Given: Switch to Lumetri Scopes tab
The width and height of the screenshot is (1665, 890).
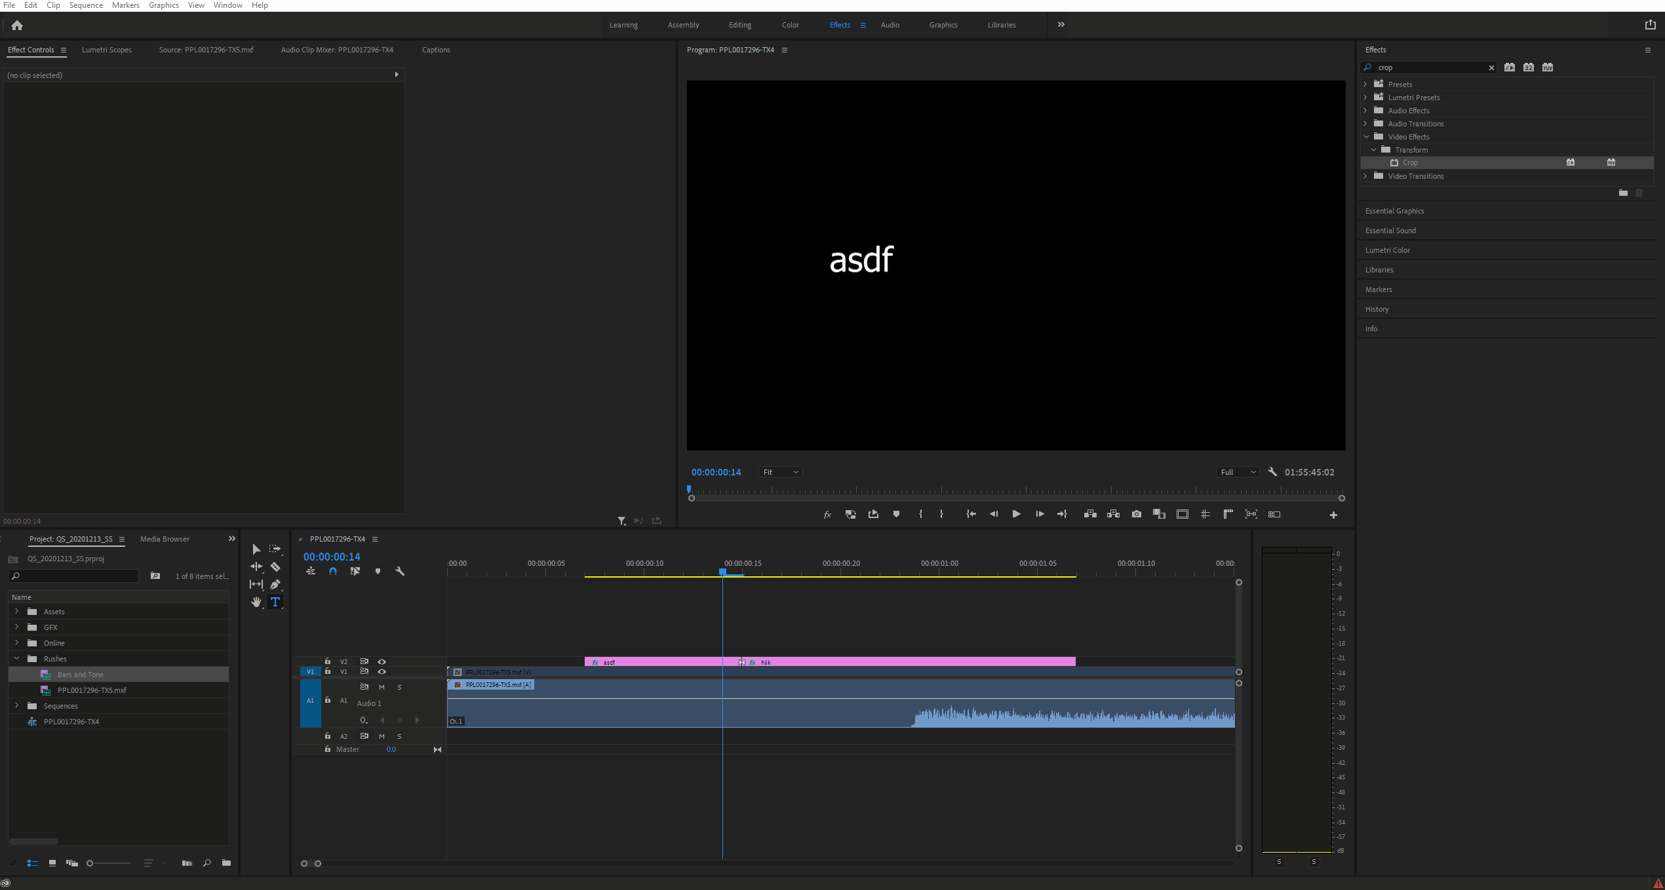Looking at the screenshot, I should coord(106,50).
